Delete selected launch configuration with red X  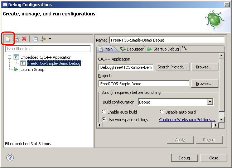point(24,39)
